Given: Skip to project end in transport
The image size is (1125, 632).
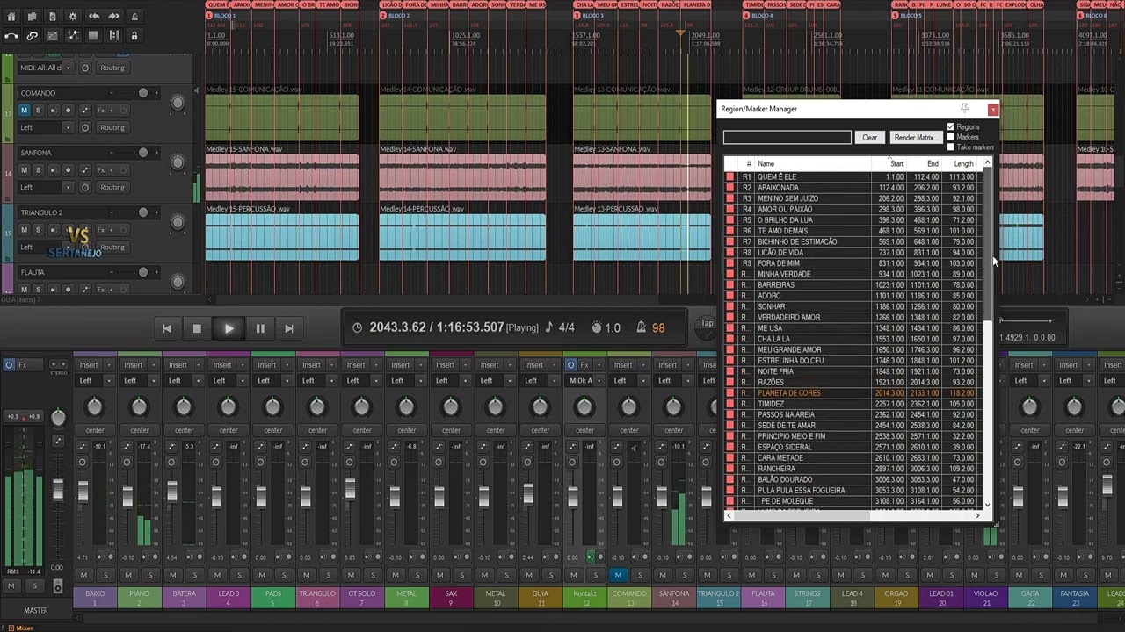Looking at the screenshot, I should pos(289,328).
